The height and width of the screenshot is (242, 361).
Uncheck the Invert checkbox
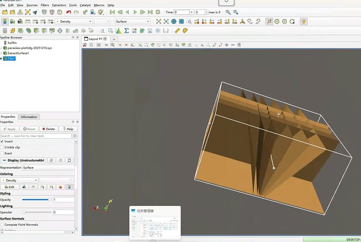click(x=2, y=141)
